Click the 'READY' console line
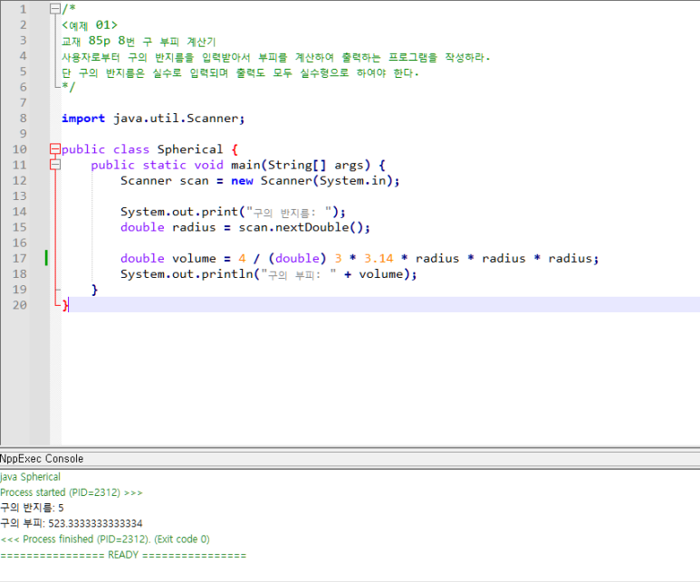 tap(123, 555)
